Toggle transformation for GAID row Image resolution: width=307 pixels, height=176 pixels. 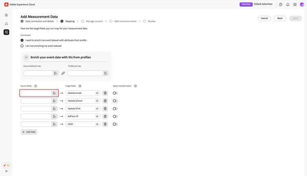[115, 124]
